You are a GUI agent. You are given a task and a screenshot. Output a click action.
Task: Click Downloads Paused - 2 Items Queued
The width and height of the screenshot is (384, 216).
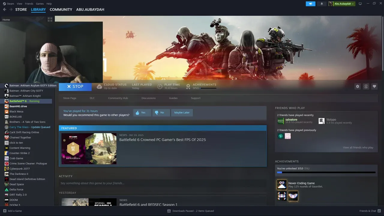coord(193,211)
